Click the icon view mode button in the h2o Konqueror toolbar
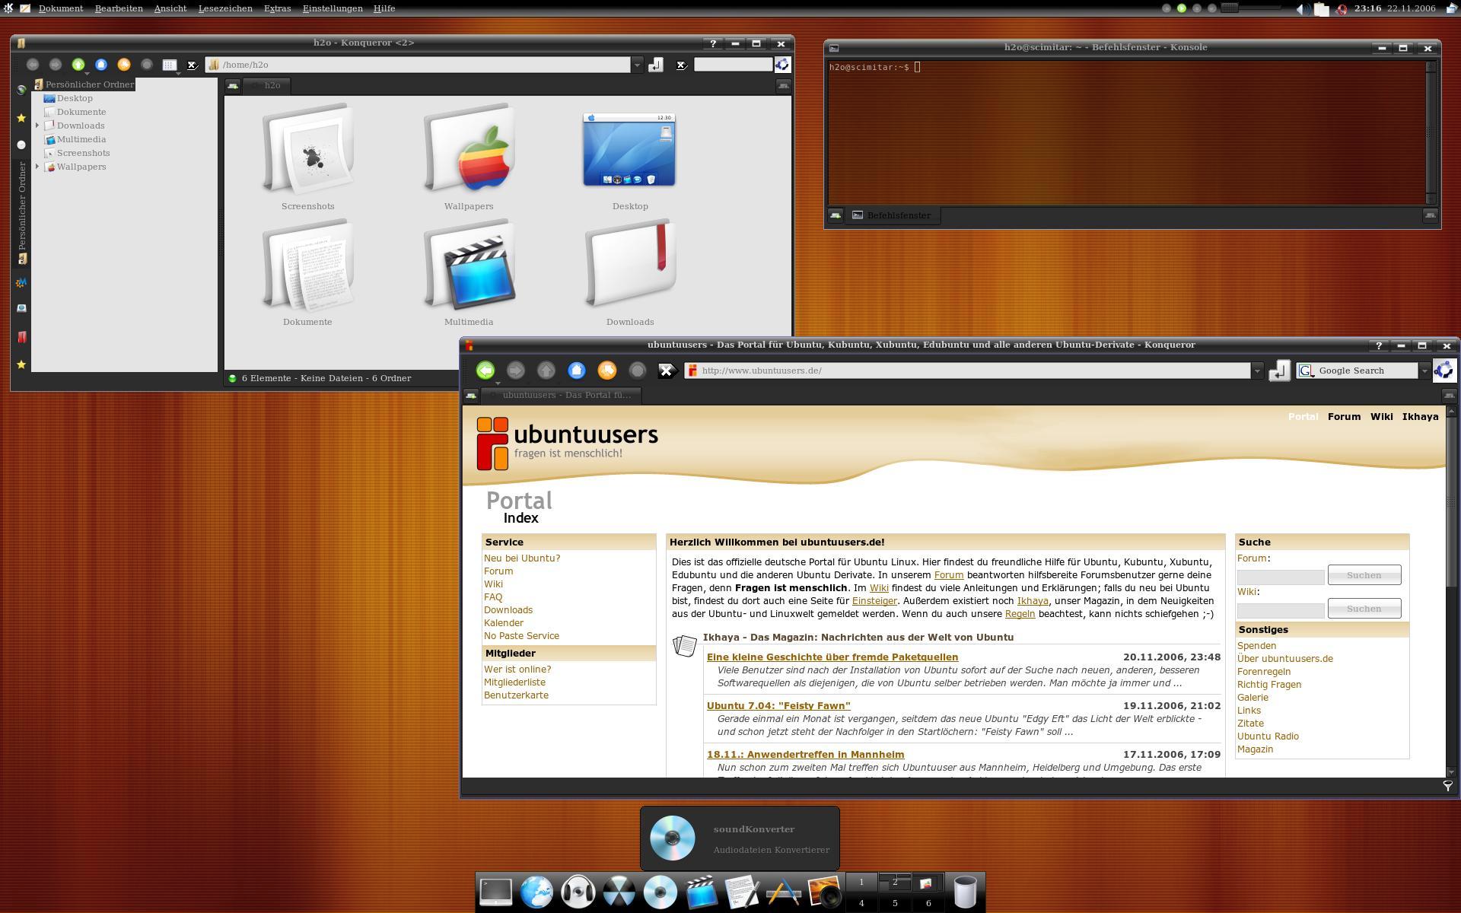Viewport: 1461px width, 913px height. coord(170,65)
